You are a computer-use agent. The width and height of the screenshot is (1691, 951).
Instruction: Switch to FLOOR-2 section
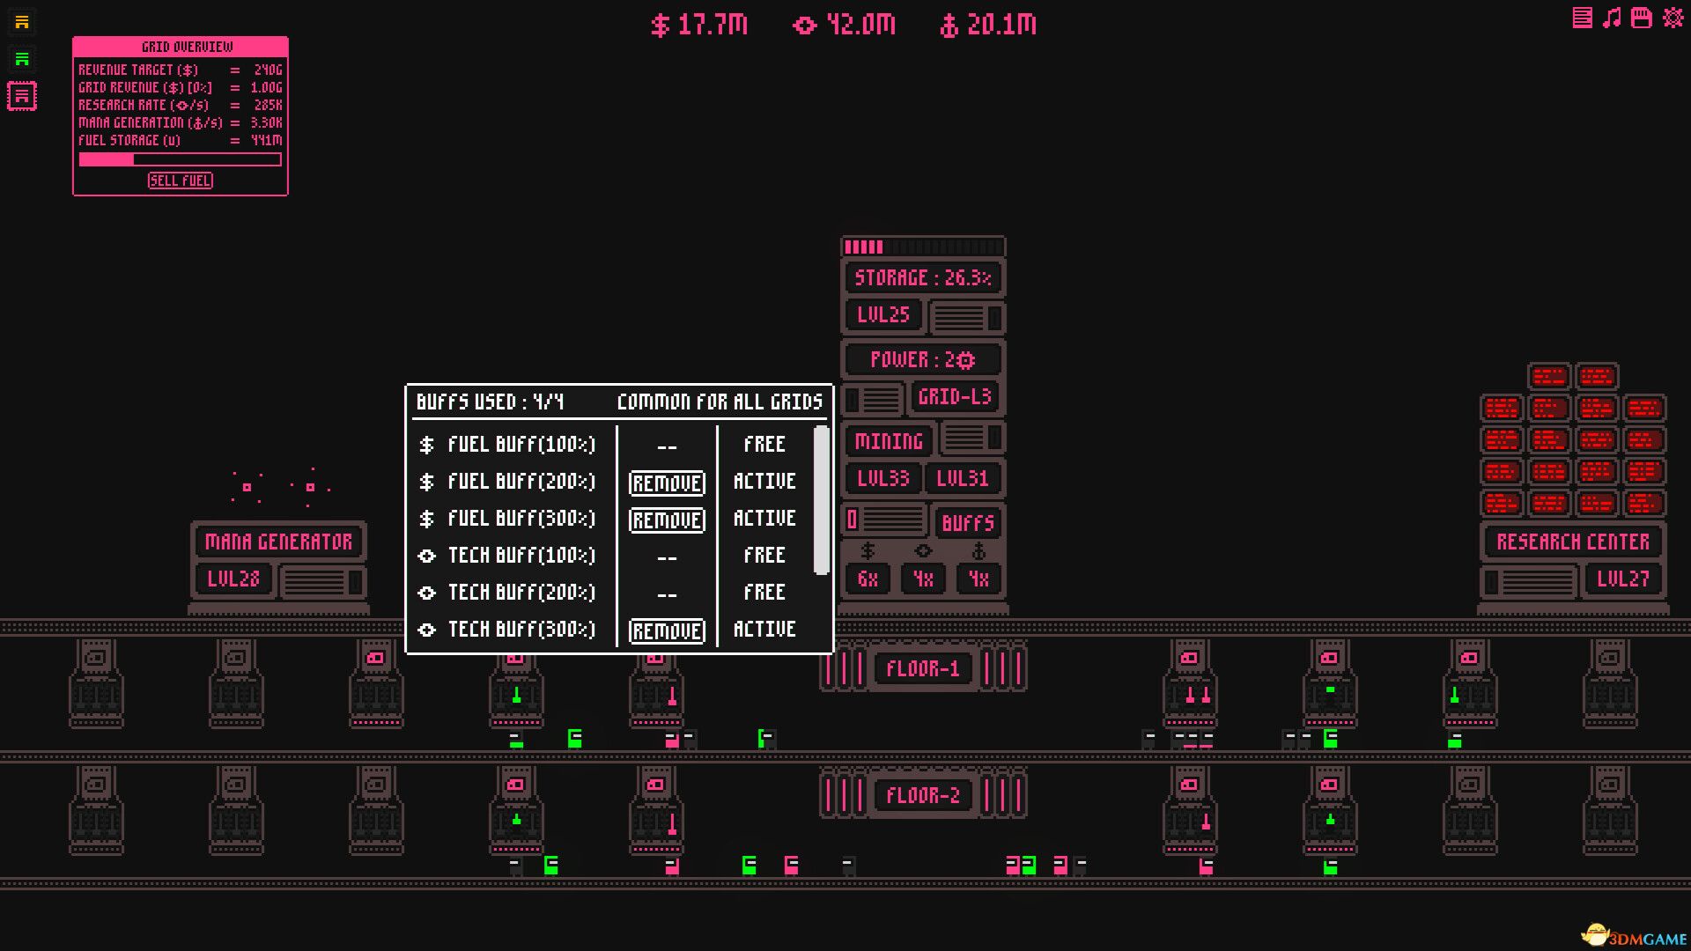tap(922, 794)
